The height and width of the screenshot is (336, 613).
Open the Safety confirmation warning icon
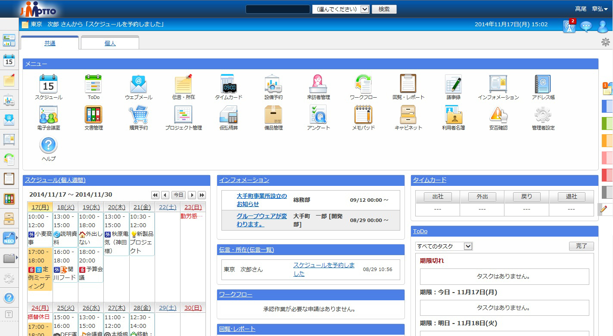pyautogui.click(x=498, y=115)
